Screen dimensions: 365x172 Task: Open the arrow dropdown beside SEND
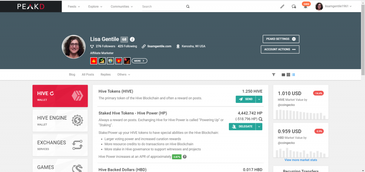click(x=259, y=99)
